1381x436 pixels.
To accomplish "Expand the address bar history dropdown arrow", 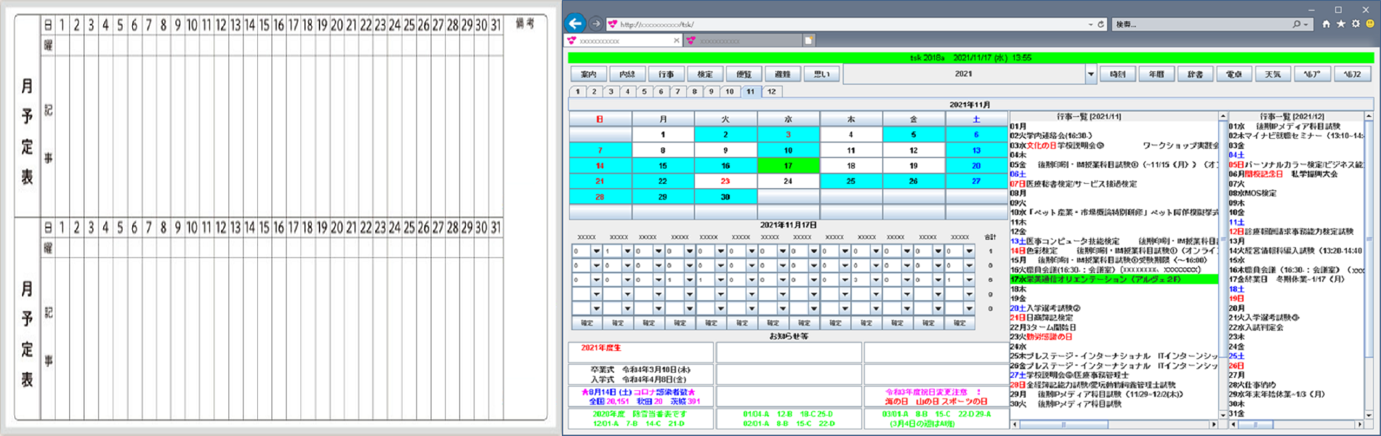I will click(x=1090, y=24).
